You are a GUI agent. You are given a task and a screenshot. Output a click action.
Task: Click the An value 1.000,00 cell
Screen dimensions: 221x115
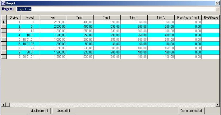click(53, 39)
